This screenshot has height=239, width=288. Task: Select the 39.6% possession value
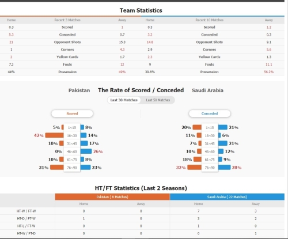pos(150,72)
